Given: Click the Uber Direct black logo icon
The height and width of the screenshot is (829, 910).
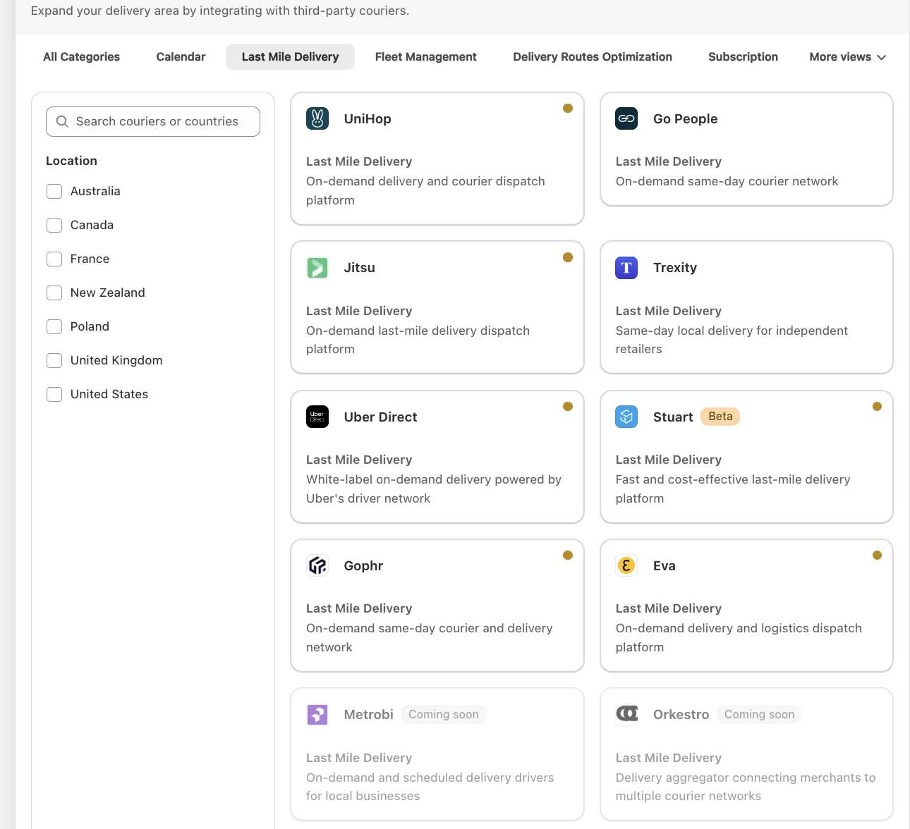Looking at the screenshot, I should pyautogui.click(x=317, y=417).
